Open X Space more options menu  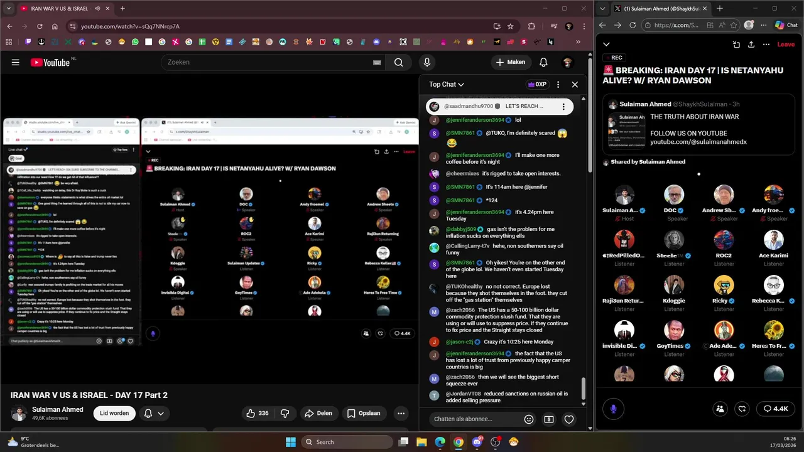click(x=766, y=45)
